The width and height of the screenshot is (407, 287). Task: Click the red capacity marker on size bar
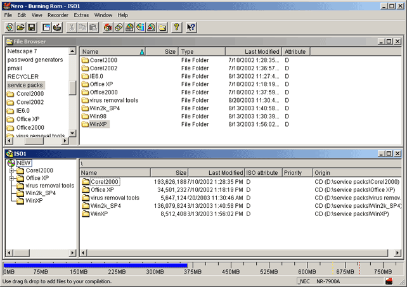359,268
